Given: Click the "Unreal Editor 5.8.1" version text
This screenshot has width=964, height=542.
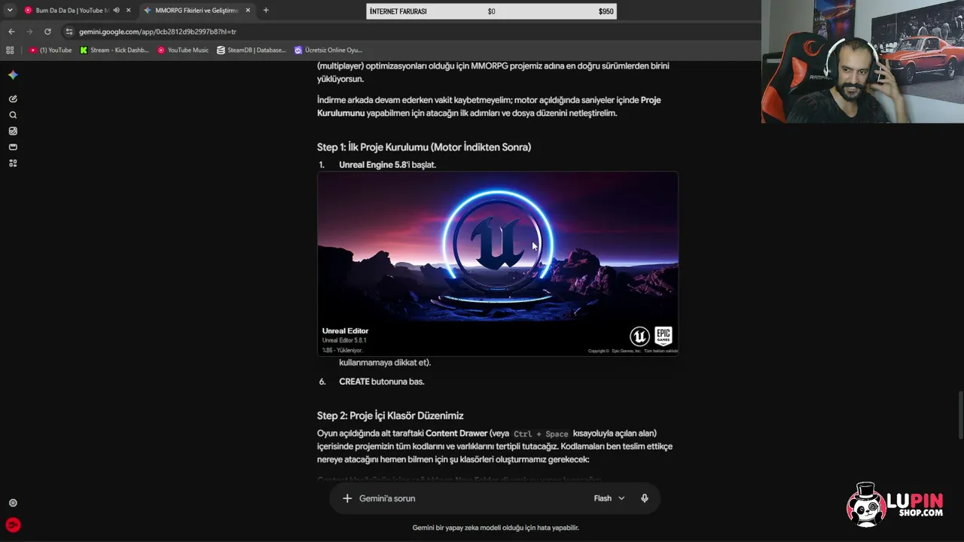Looking at the screenshot, I should tap(344, 340).
